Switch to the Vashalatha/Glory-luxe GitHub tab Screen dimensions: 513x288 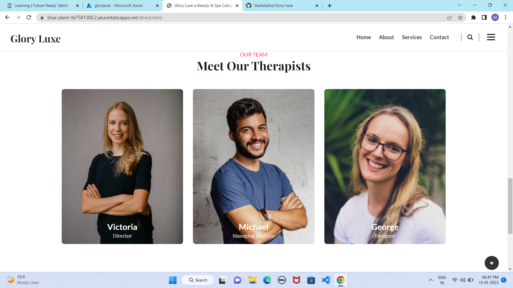click(282, 6)
